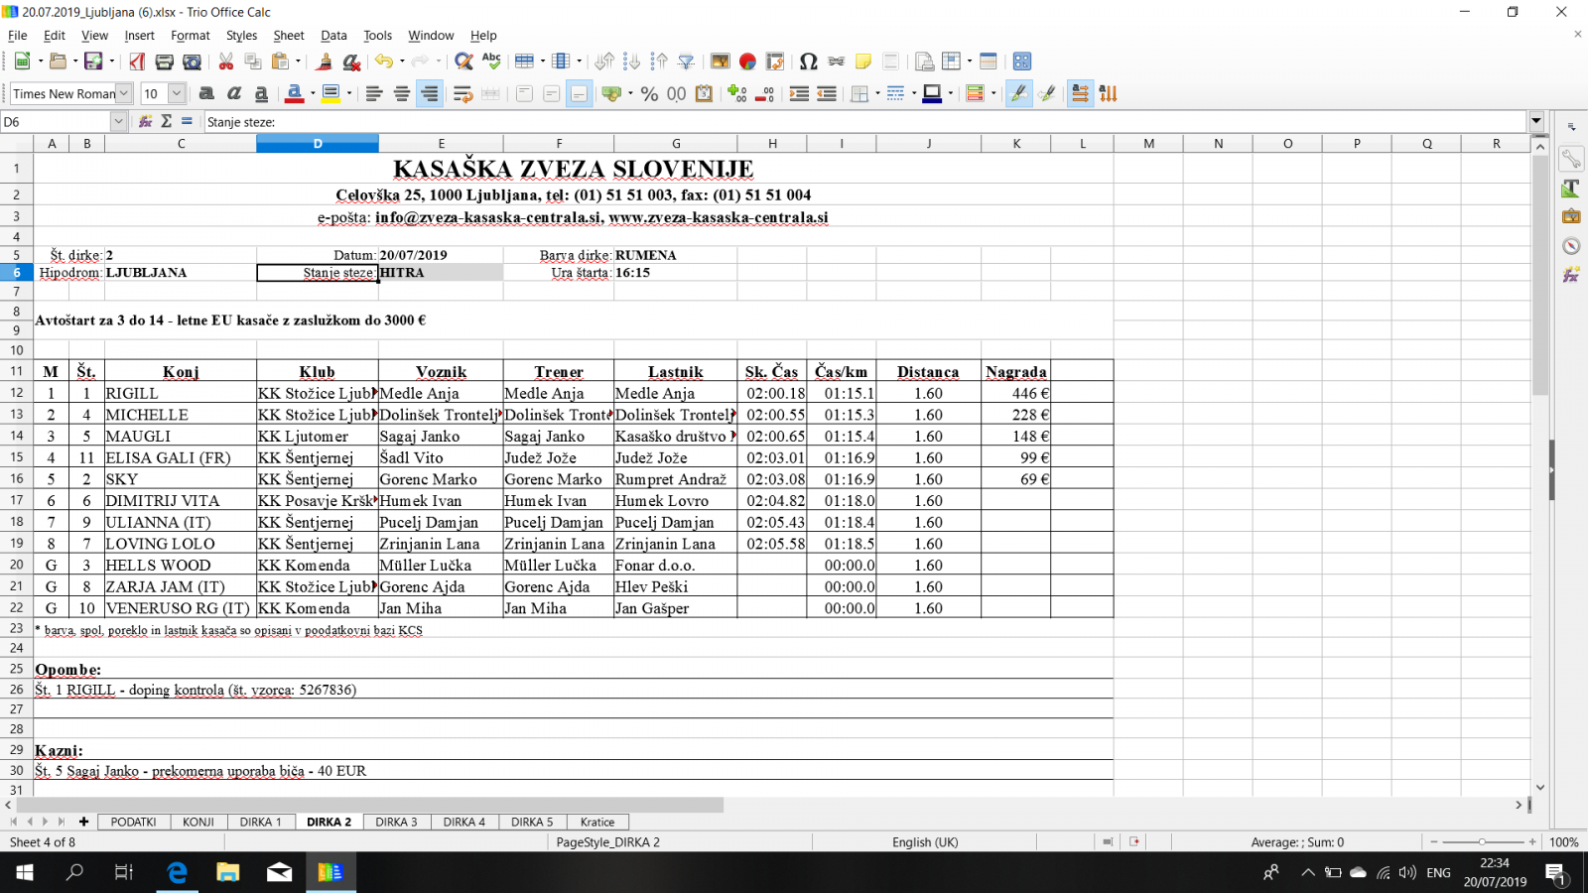1588x893 pixels.
Task: Click the Insert Chart icon
Action: [747, 62]
